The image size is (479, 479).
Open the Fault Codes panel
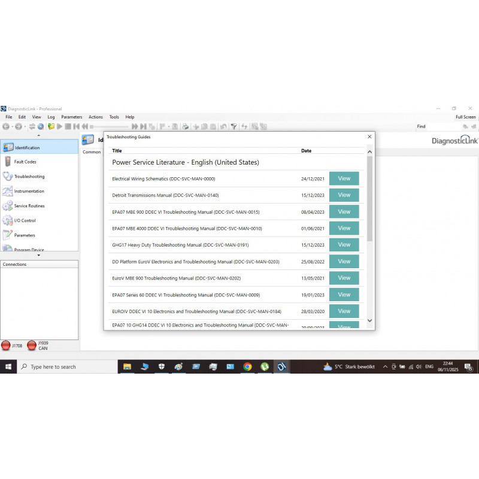(x=25, y=162)
